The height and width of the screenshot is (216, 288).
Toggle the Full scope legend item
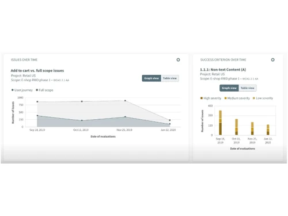pyautogui.click(x=44, y=90)
